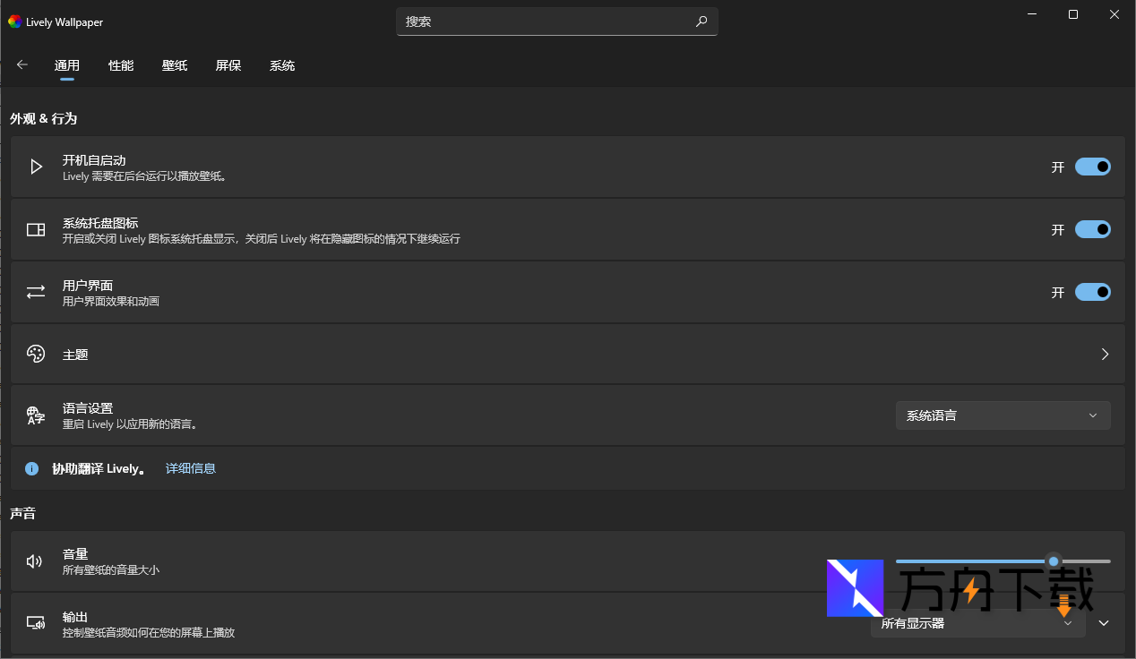Click the 开机自启动 play icon
Image resolution: width=1136 pixels, height=659 pixels.
click(36, 167)
